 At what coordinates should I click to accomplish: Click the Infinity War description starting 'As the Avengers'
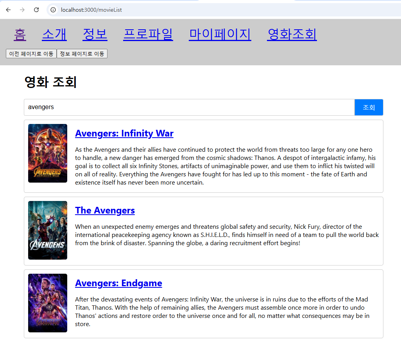coord(225,166)
